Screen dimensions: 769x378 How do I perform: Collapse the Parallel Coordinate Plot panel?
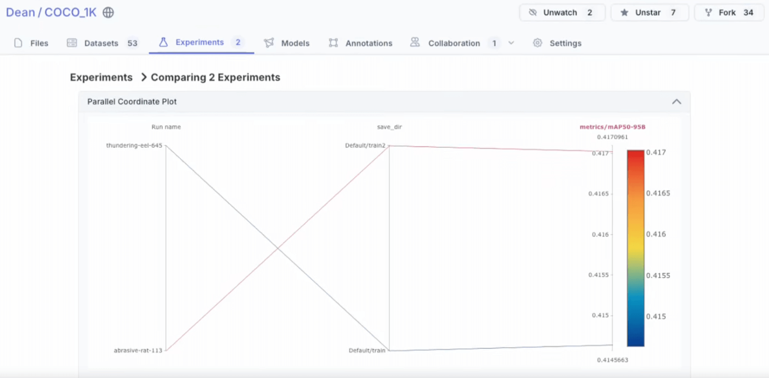[676, 102]
